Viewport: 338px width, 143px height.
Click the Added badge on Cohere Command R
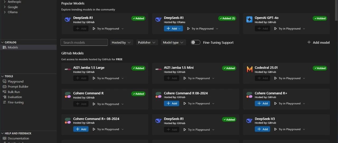[x=138, y=94]
